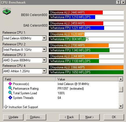Click the value Intel Celeron @ 914MHz
The width and height of the screenshot is (126, 122).
tap(73, 84)
